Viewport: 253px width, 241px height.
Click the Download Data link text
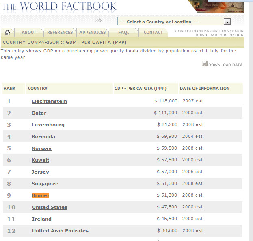225,65
